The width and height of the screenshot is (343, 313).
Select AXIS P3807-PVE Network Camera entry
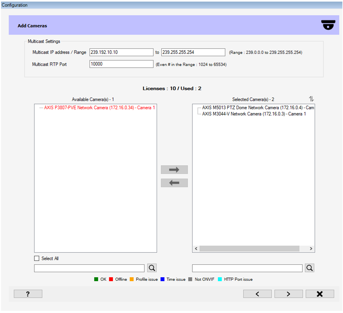coord(99,108)
